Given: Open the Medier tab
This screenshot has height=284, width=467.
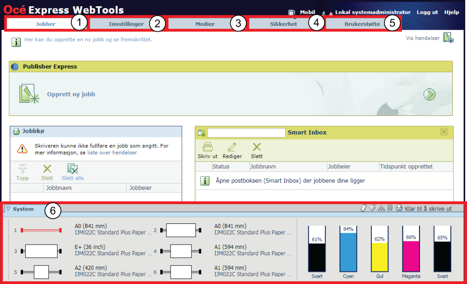Looking at the screenshot, I should coord(205,24).
